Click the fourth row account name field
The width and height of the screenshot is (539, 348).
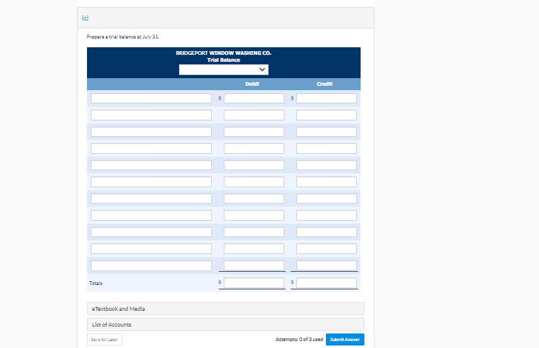pos(151,149)
